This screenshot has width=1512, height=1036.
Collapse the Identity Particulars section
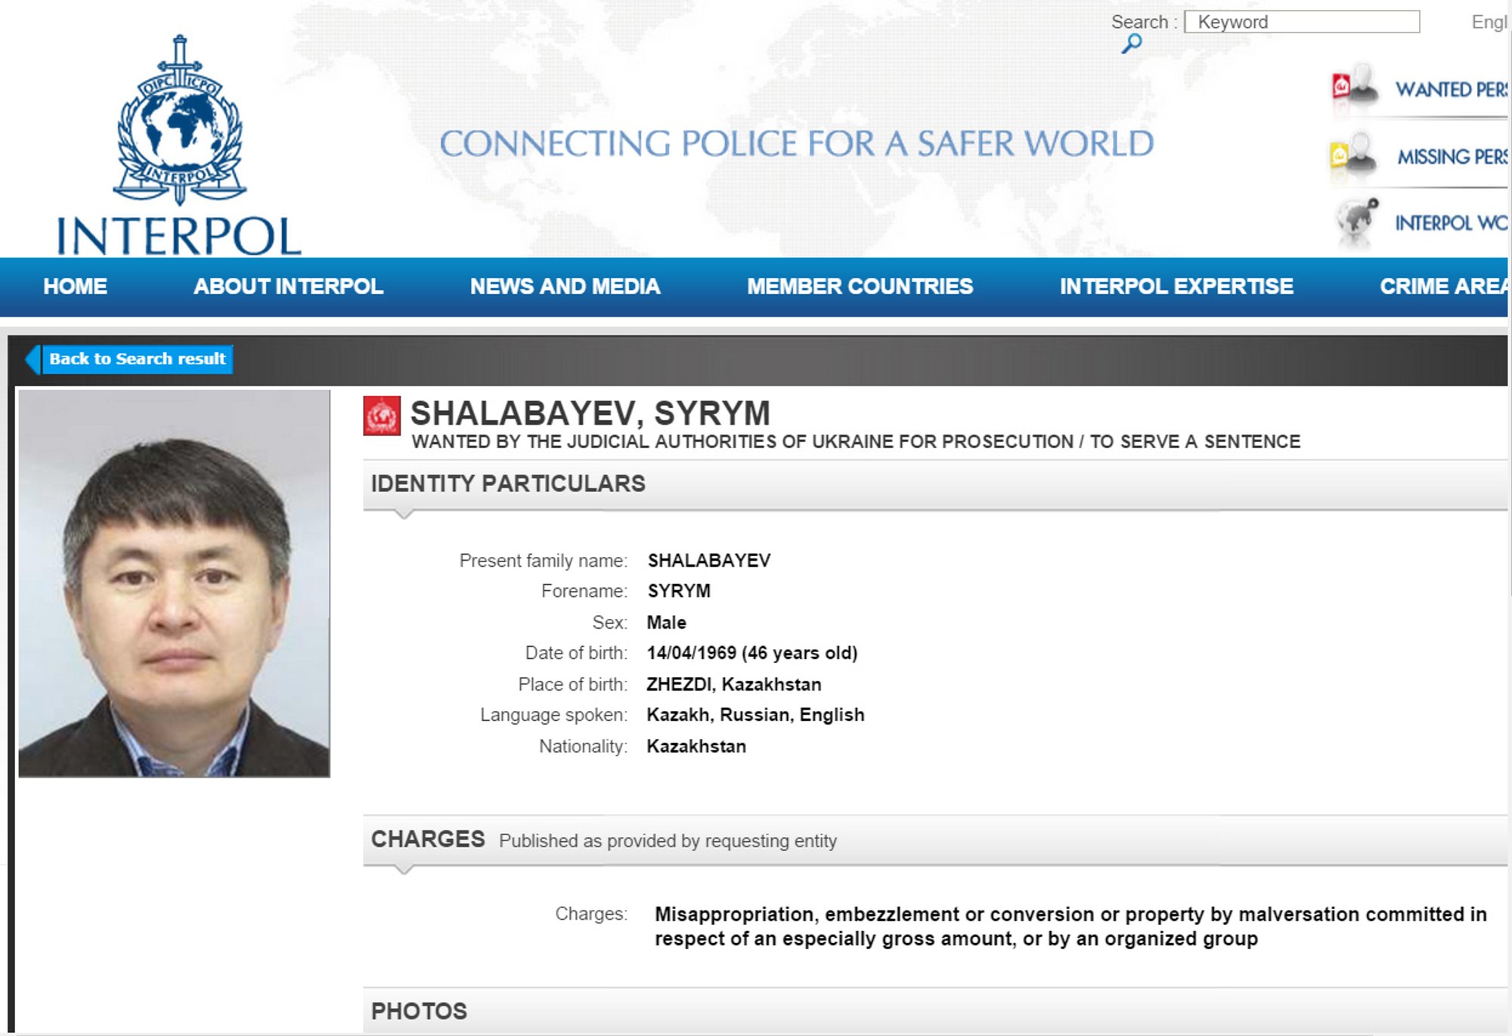pos(508,484)
